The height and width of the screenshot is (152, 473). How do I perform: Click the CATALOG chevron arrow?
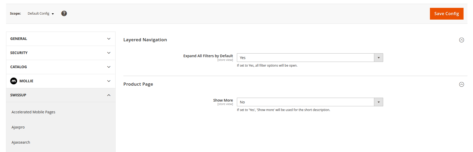point(109,67)
